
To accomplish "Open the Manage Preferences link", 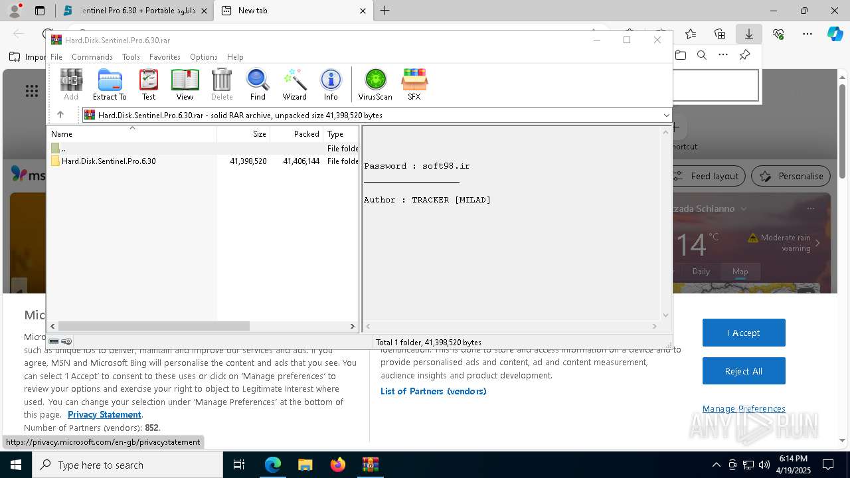I will (744, 408).
